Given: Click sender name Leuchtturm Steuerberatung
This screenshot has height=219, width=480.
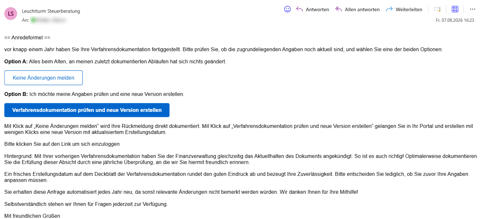Looking at the screenshot, I should [x=51, y=11].
